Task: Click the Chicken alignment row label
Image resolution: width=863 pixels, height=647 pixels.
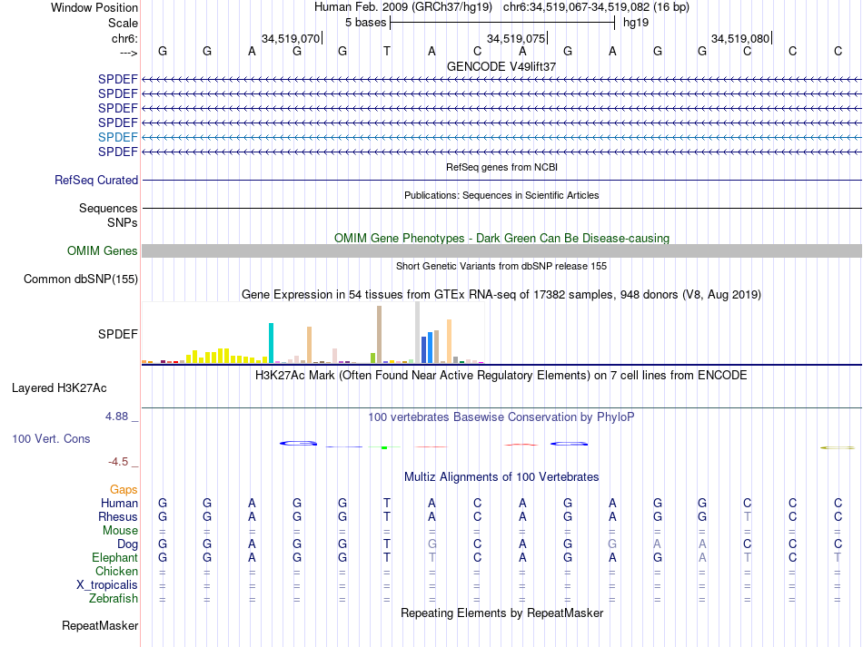Action: coord(116,572)
